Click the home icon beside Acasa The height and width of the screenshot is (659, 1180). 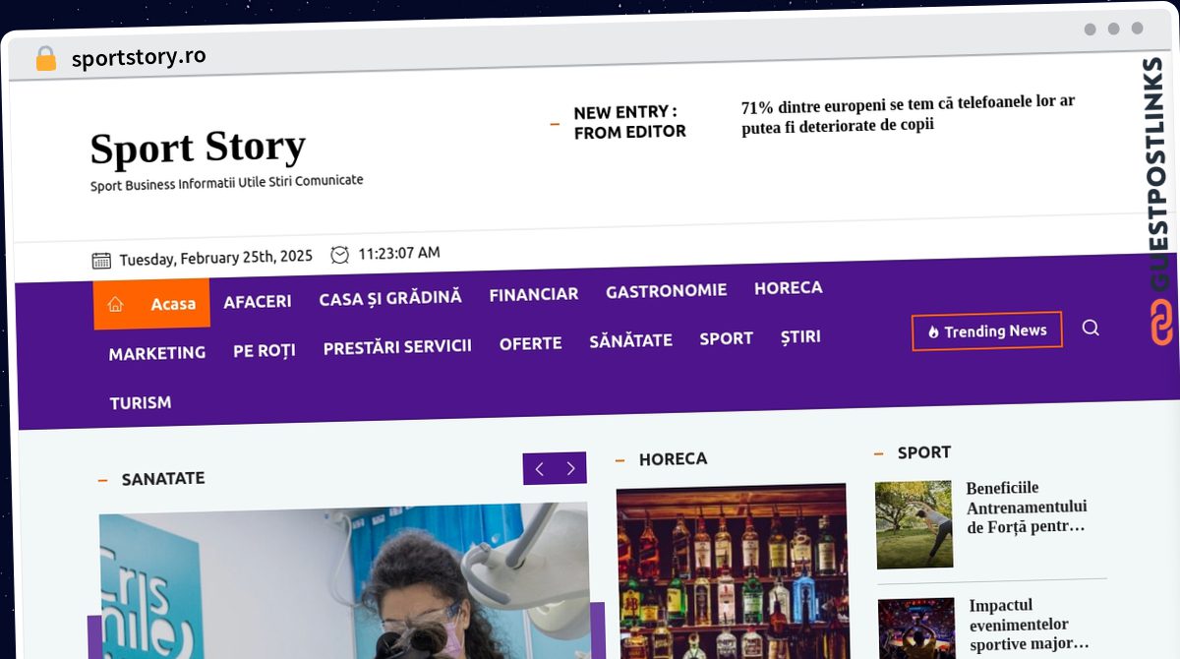pyautogui.click(x=115, y=305)
